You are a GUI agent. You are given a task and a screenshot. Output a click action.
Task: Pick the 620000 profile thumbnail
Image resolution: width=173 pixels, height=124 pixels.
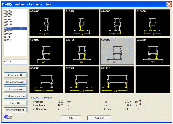pyautogui.click(x=117, y=22)
